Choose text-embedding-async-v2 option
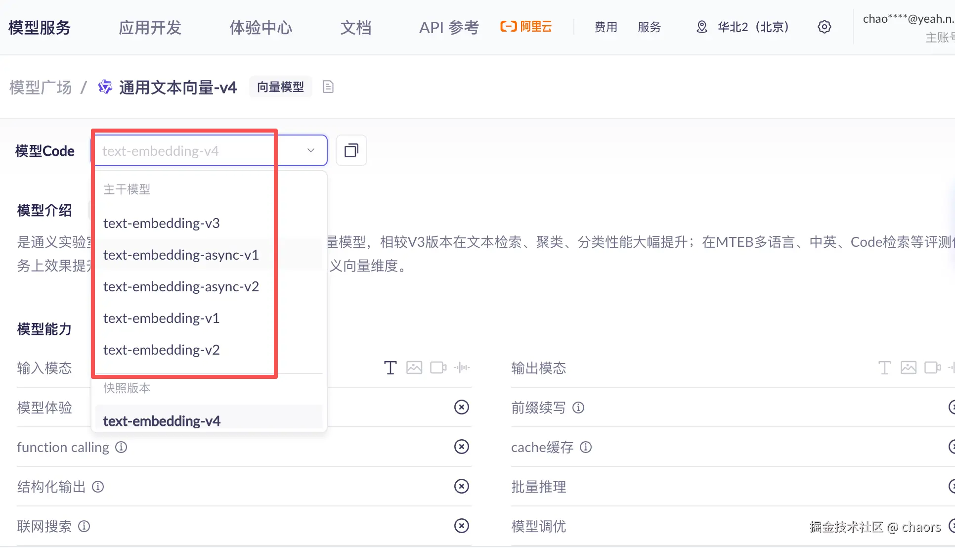Viewport: 955px width, 548px height. (x=181, y=286)
